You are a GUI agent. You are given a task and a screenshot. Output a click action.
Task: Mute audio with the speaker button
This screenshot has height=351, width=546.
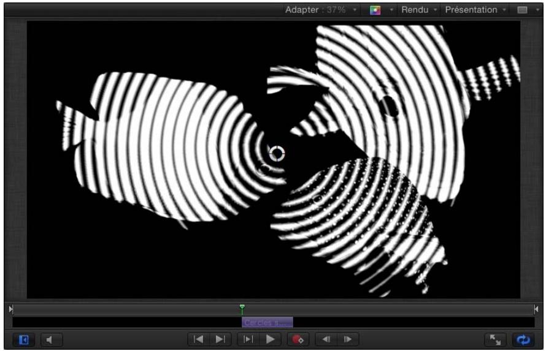click(x=52, y=339)
